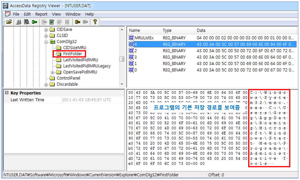The image size is (300, 180).
Task: Select the LastVisitedPidlMRULegacy key
Action: (87, 66)
